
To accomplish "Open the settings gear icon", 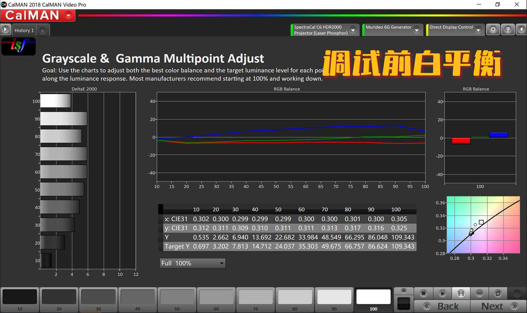I will 493,30.
